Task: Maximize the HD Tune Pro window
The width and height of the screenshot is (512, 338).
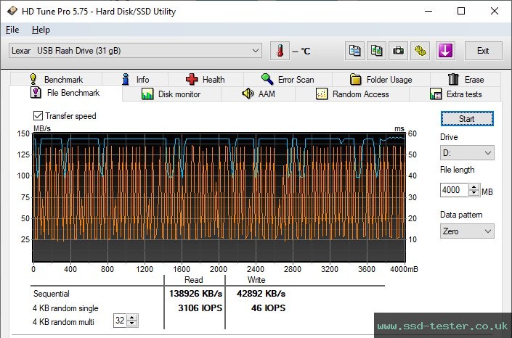Action: point(461,11)
